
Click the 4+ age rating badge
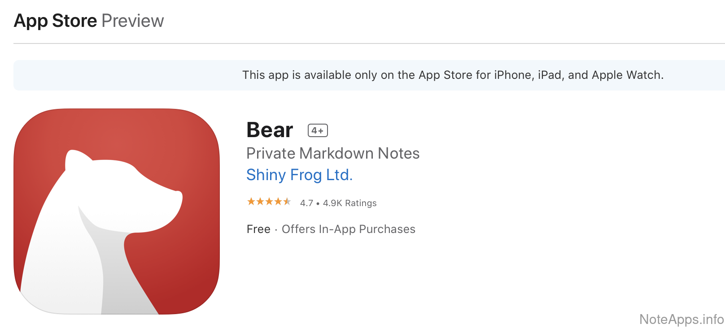[318, 130]
